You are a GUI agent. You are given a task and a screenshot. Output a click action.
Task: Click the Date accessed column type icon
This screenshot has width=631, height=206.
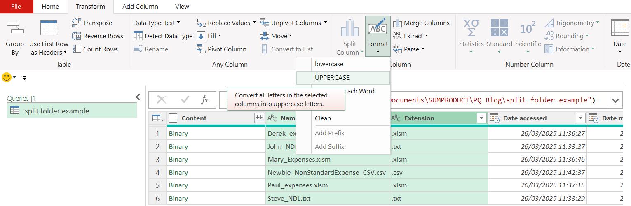494,118
